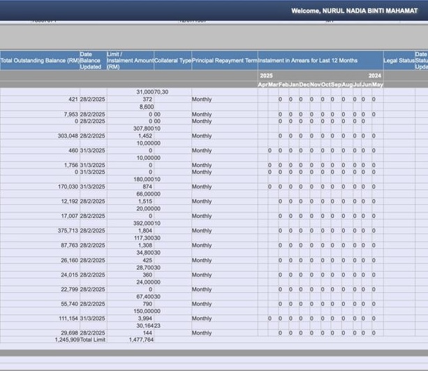Click Instalment in Arrears for Last 12 Months header

pos(308,61)
